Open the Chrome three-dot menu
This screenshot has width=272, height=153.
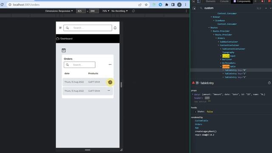click(x=185, y=5)
